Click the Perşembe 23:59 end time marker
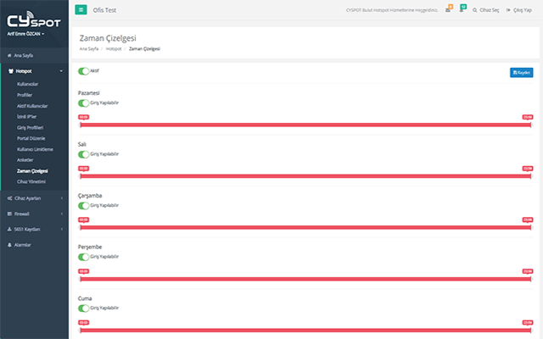543x339 pixels. tap(528, 271)
